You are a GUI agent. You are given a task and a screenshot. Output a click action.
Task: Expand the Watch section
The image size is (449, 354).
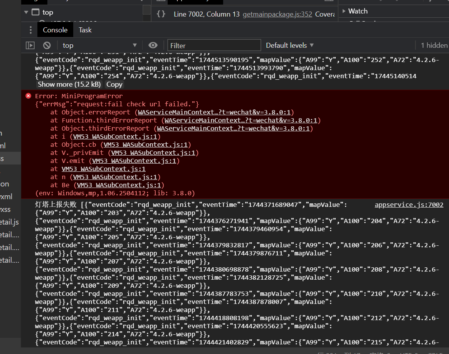coord(344,11)
